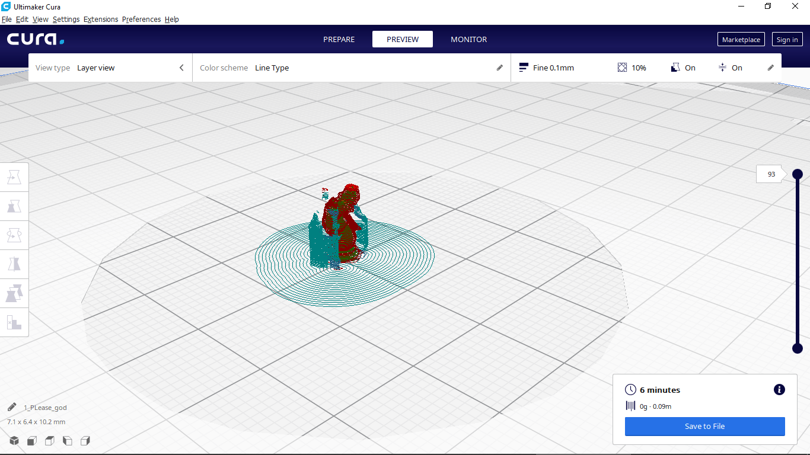The height and width of the screenshot is (455, 810).
Task: Switch to Top view using camera icon
Action: coord(50,441)
